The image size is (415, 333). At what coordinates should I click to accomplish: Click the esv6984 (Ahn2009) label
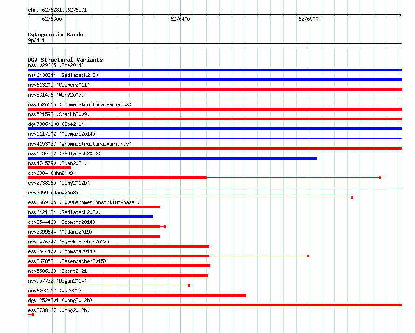coord(52,173)
